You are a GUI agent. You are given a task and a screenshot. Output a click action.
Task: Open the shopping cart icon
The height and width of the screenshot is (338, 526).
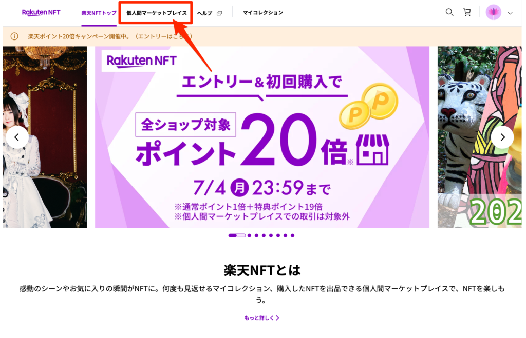467,13
